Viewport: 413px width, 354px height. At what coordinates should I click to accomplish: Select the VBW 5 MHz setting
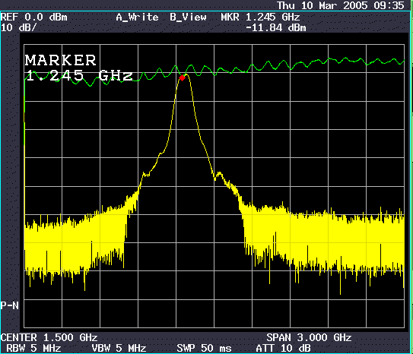[x=119, y=348]
